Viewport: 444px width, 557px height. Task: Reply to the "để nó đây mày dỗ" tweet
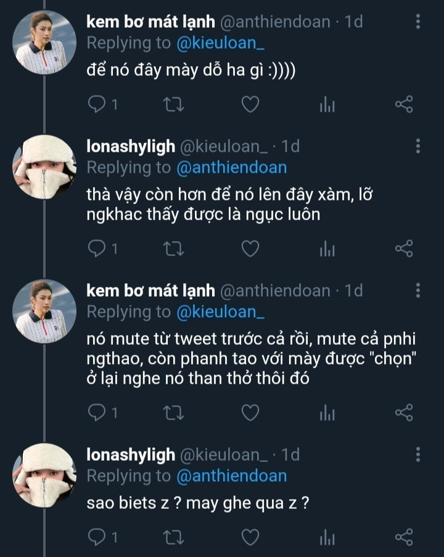coord(97,105)
